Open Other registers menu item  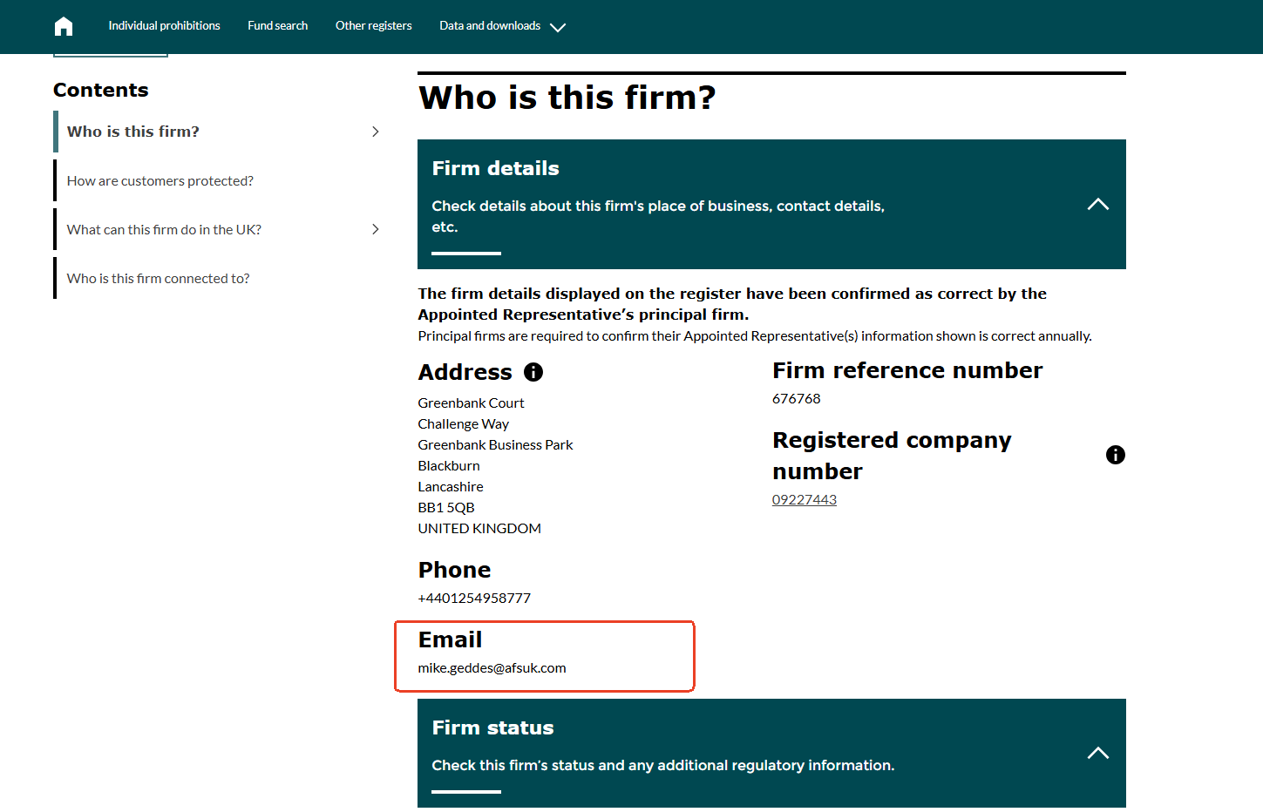(373, 26)
